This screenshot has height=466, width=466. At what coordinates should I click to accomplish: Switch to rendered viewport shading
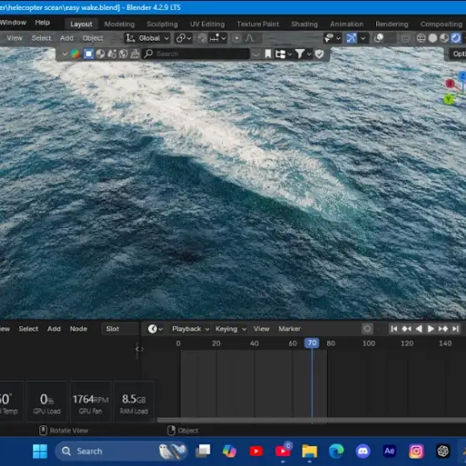click(456, 38)
